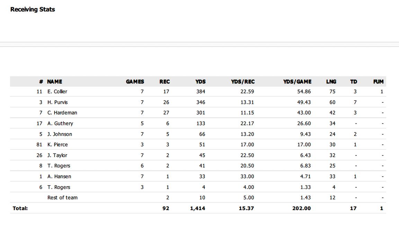Select A. Hansen's name

(59, 176)
